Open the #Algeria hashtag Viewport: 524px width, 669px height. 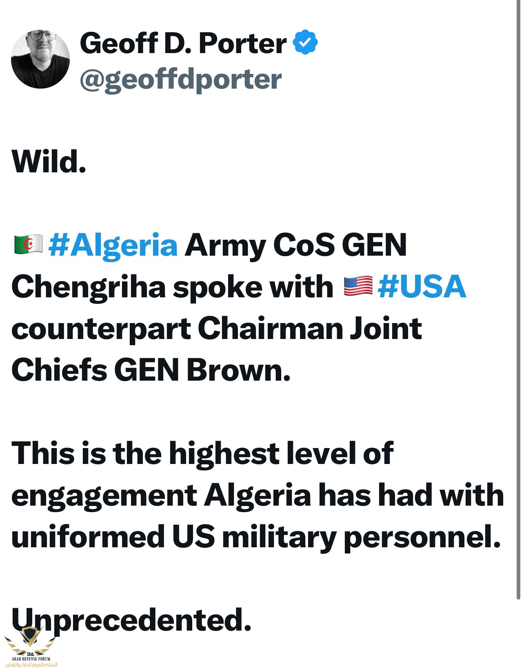[113, 245]
